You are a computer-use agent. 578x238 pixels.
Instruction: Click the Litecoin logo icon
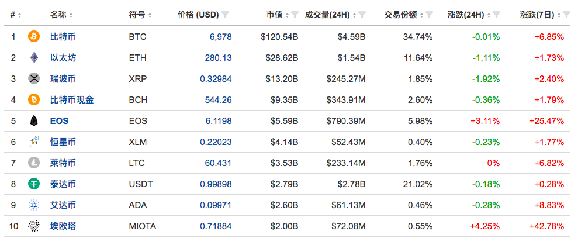pos(34,163)
